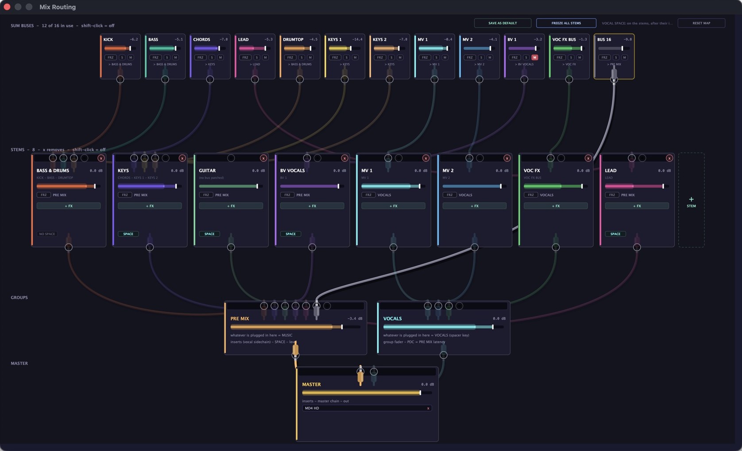
Task: Add an effect with + FX on KEYS stem
Action: click(x=150, y=206)
